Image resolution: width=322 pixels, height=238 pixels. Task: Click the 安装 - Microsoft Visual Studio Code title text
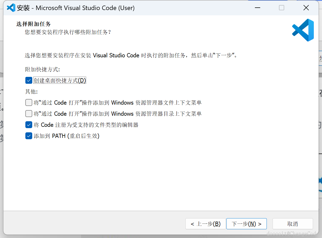coord(76,8)
